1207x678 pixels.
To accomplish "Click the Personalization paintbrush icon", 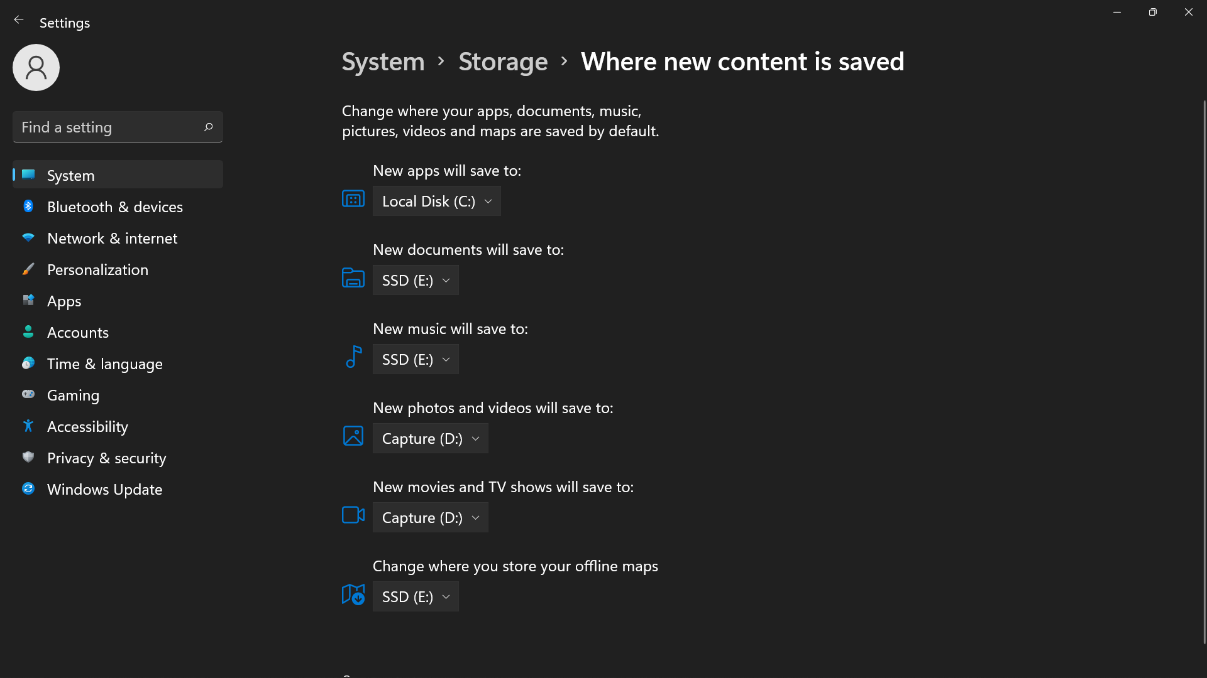I will tap(28, 269).
